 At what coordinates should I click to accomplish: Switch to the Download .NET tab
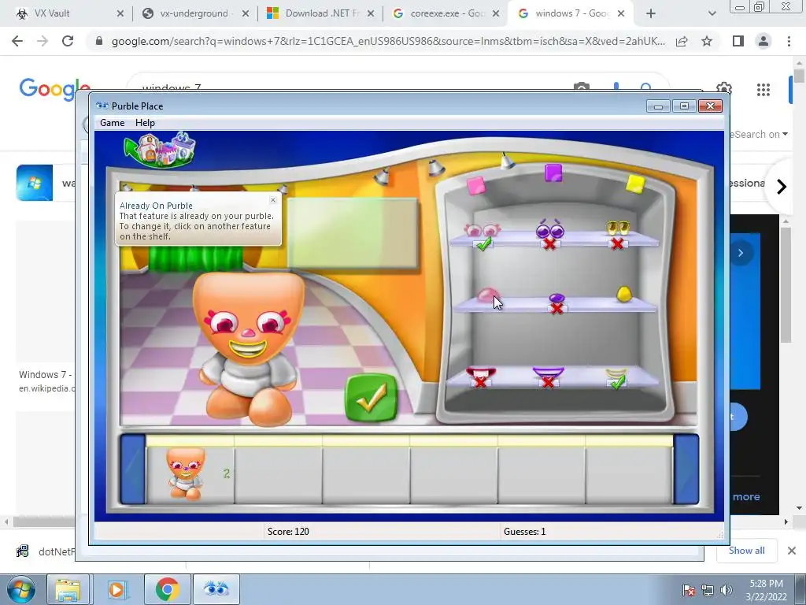tap(320, 13)
